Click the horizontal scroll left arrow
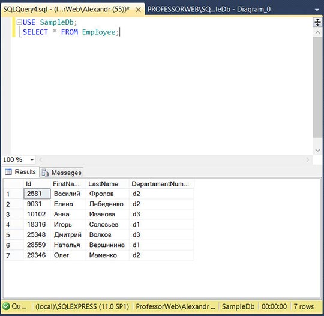 point(41,159)
